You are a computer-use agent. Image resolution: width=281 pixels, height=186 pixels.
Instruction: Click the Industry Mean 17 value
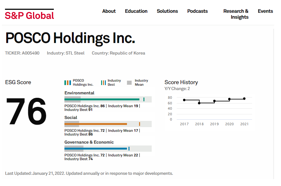136,131
